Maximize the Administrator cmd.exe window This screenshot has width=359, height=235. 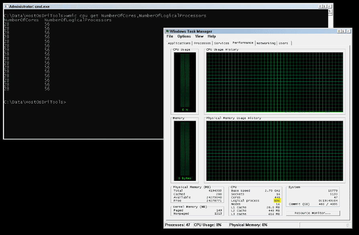(x=325, y=6)
